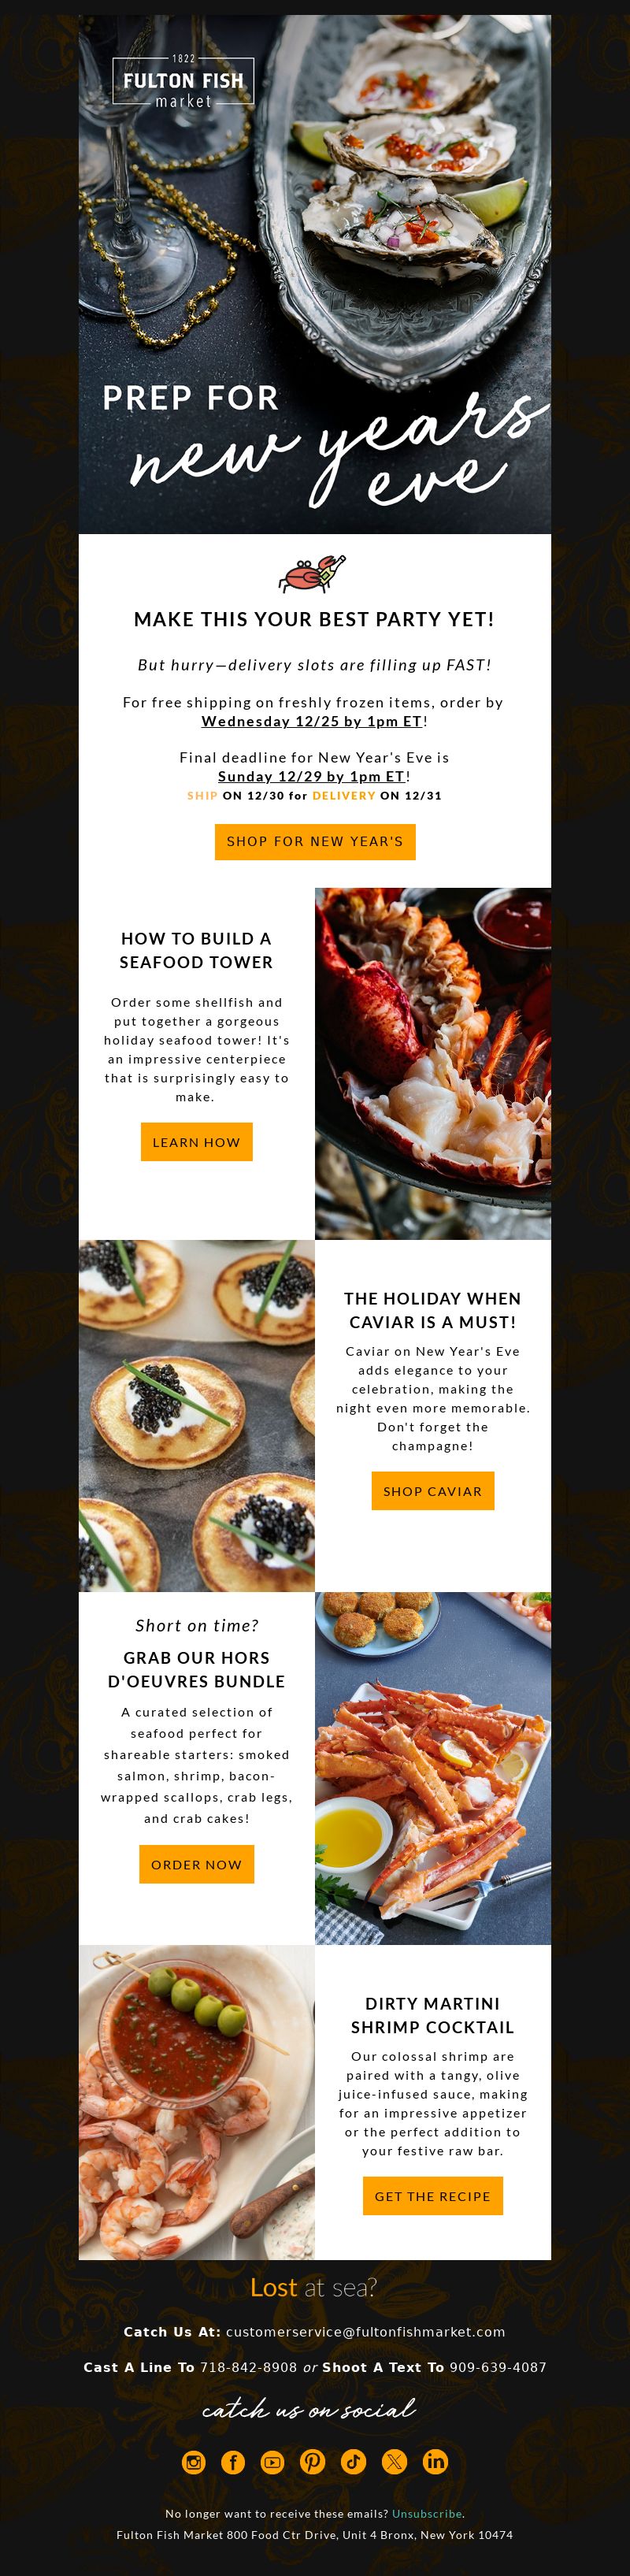Click the Wednesday 12/25 by 1pm ET link
This screenshot has height=2576, width=630.
click(x=312, y=721)
